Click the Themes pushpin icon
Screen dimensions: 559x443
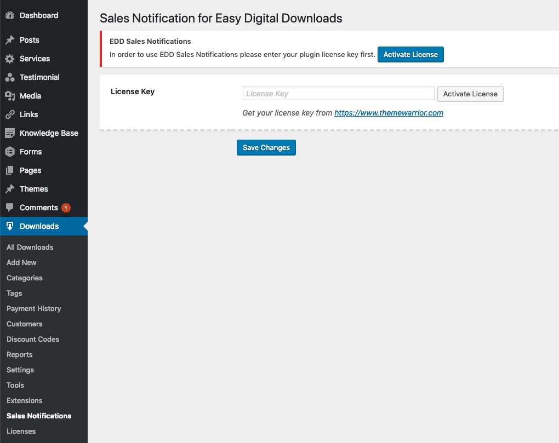tap(10, 189)
